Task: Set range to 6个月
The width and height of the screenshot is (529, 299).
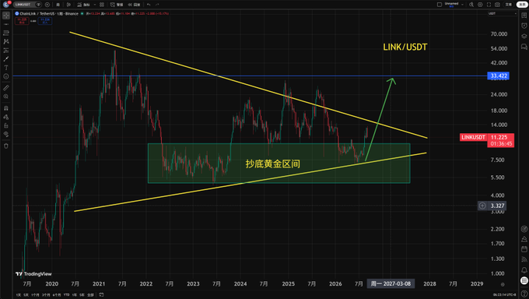Action: [x=56, y=295]
